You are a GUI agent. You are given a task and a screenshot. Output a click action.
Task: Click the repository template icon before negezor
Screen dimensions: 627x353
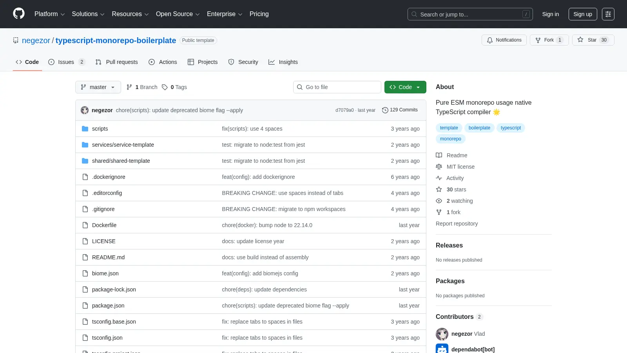click(16, 40)
